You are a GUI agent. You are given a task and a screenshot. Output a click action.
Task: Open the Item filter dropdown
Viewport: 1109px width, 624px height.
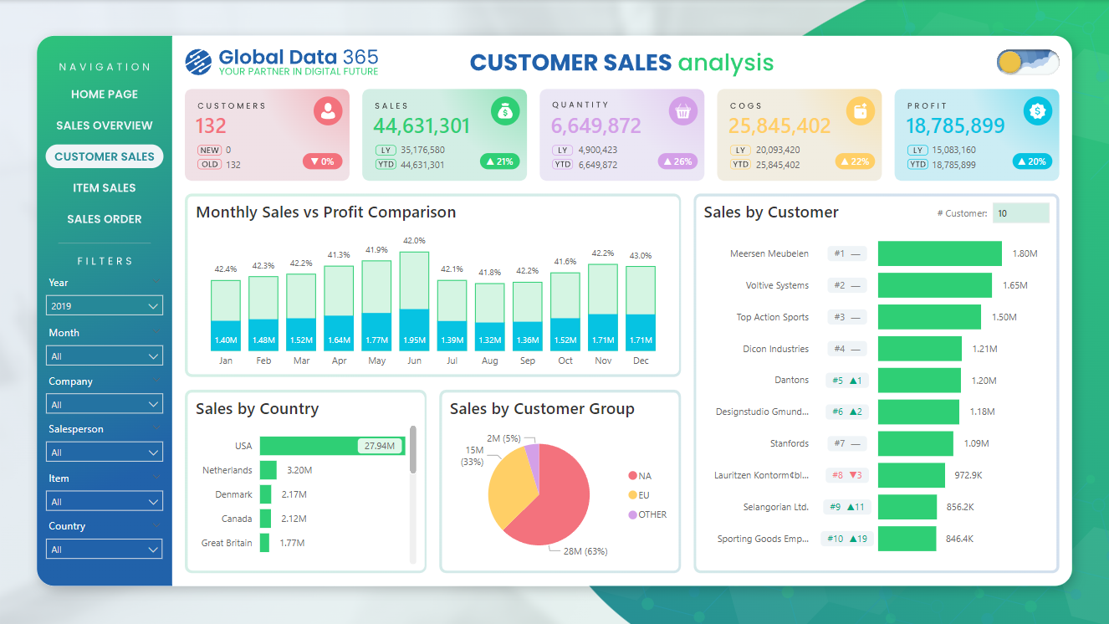[105, 502]
